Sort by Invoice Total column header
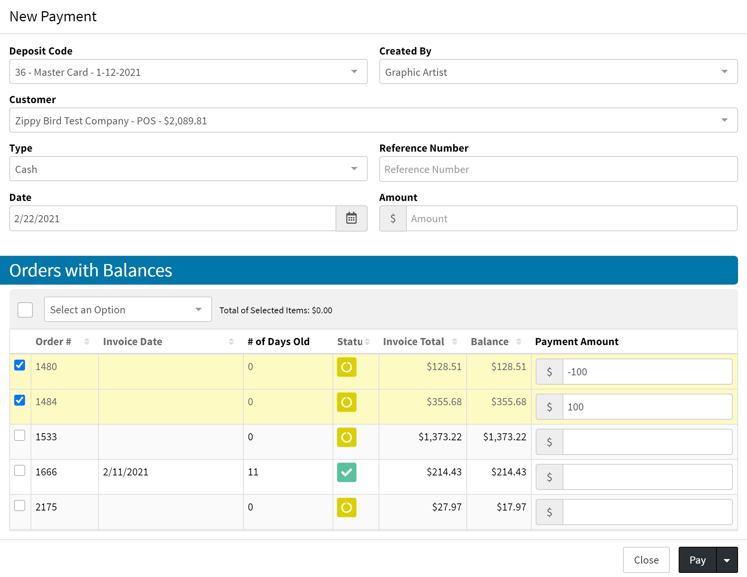The height and width of the screenshot is (577, 747). pos(414,341)
